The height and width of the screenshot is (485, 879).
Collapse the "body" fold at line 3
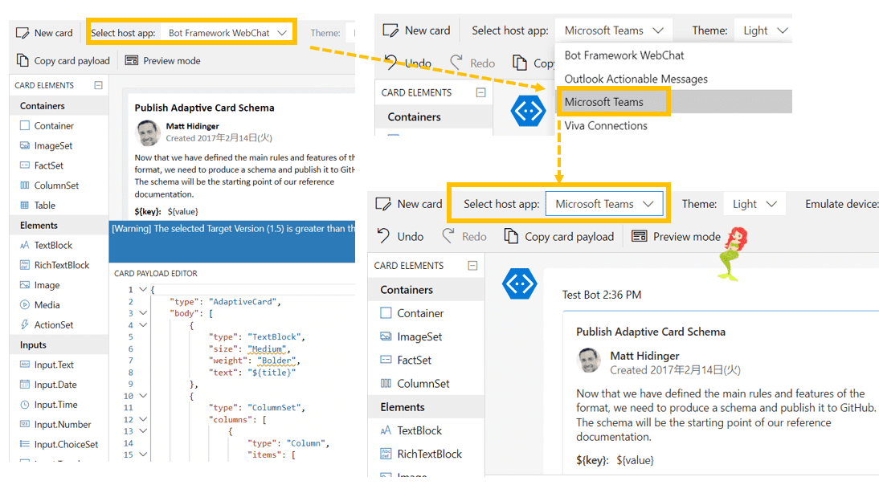pos(143,313)
